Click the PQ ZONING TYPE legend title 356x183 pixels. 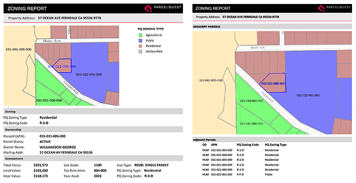click(x=151, y=29)
